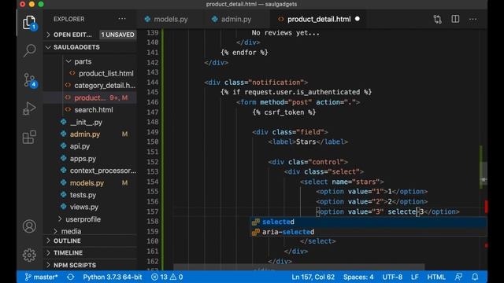
Task: Click the 1 UNSAVED badge
Action: pos(117,35)
